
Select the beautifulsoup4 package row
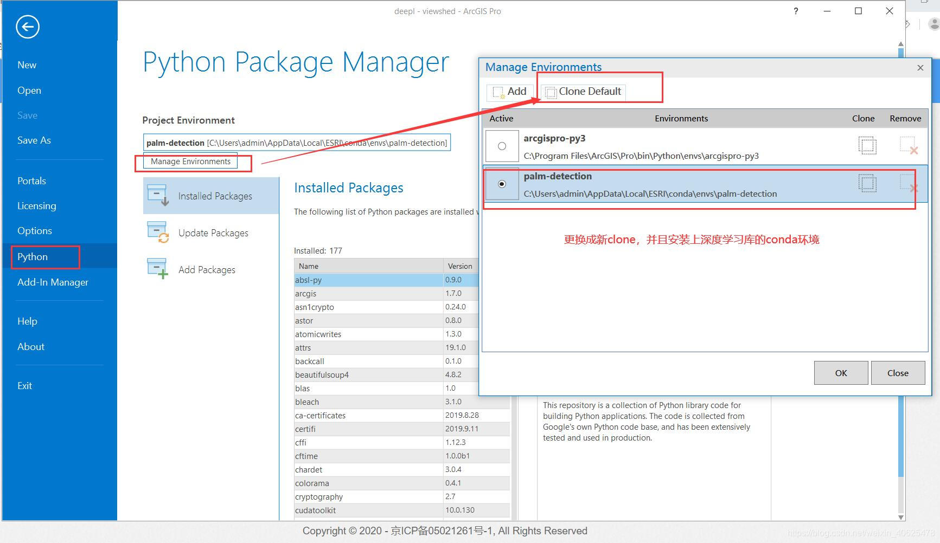pos(386,375)
